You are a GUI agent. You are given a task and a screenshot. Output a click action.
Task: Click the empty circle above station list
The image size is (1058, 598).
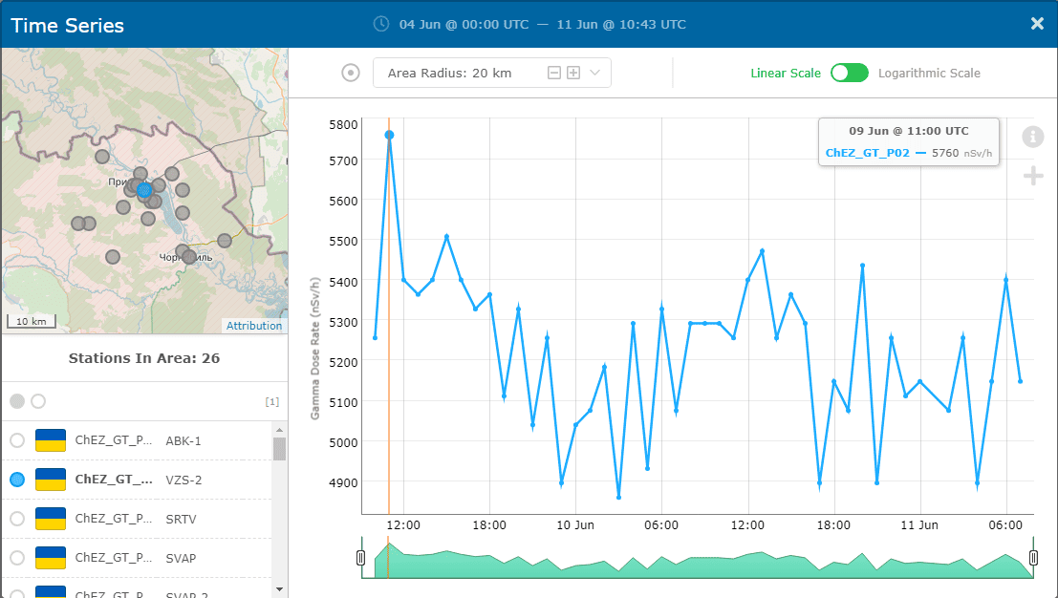pos(38,401)
